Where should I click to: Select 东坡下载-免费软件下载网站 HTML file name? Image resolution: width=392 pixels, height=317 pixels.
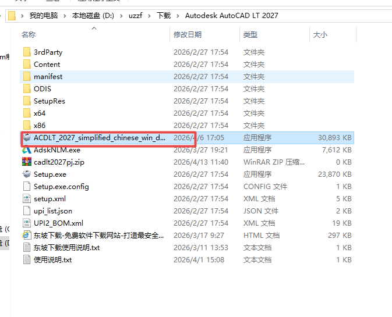pyautogui.click(x=99, y=236)
